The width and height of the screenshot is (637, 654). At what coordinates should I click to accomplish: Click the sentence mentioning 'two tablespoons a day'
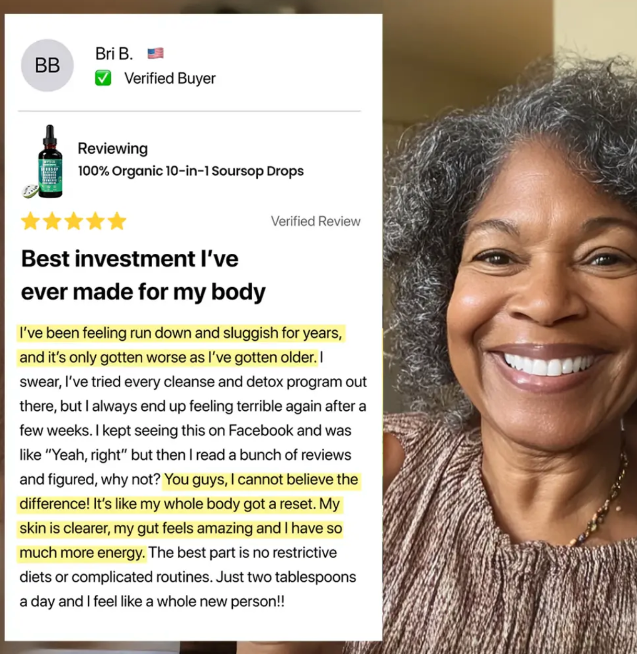coord(188,589)
